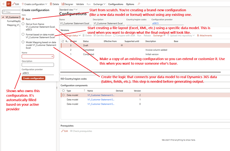230x151 pixels.
Task: Click Check prerequisites
Action: (x=81, y=131)
